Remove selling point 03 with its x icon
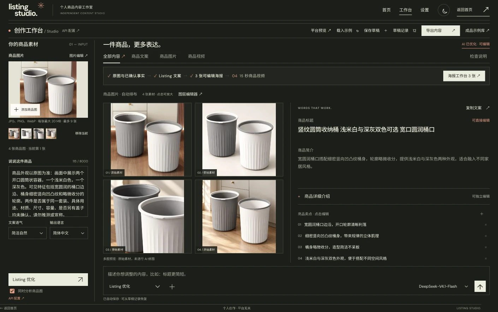The height and width of the screenshot is (312, 498). coord(486,247)
